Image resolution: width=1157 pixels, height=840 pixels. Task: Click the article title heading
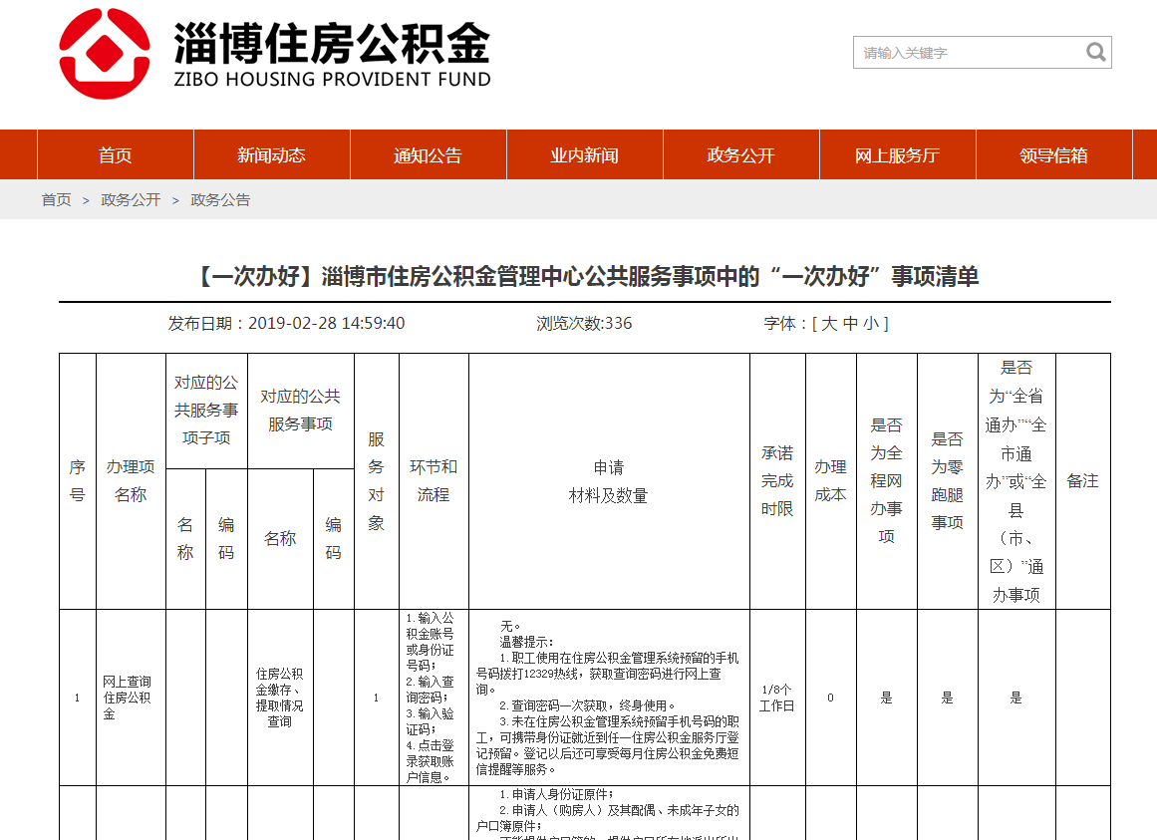(585, 277)
